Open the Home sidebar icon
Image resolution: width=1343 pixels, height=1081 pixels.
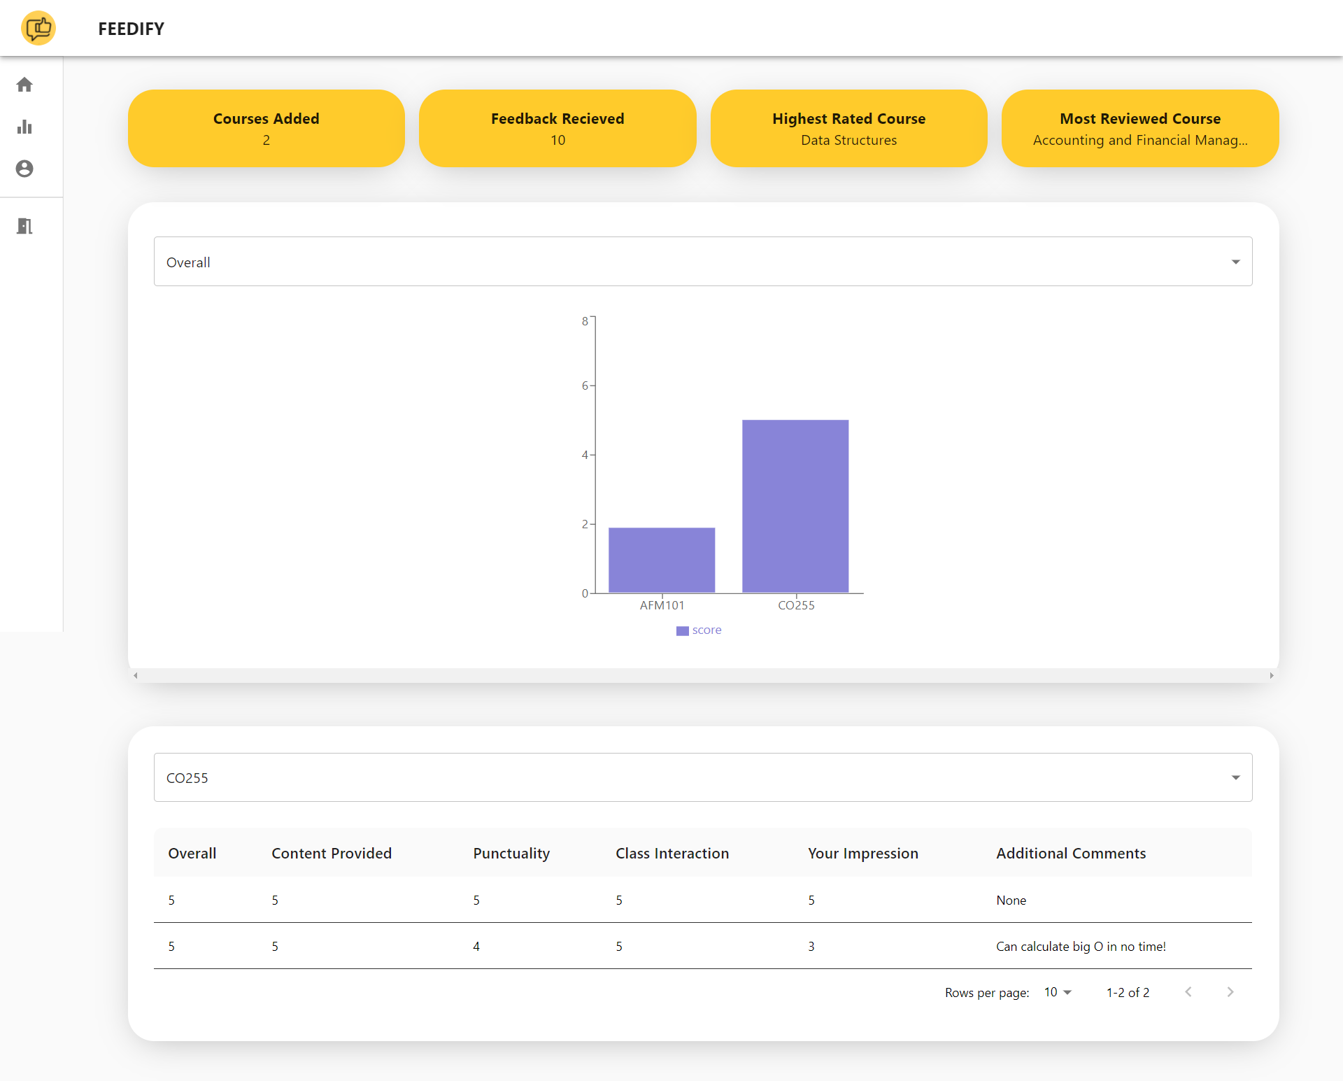click(x=24, y=85)
